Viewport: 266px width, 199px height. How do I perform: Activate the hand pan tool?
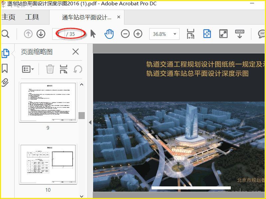109,34
